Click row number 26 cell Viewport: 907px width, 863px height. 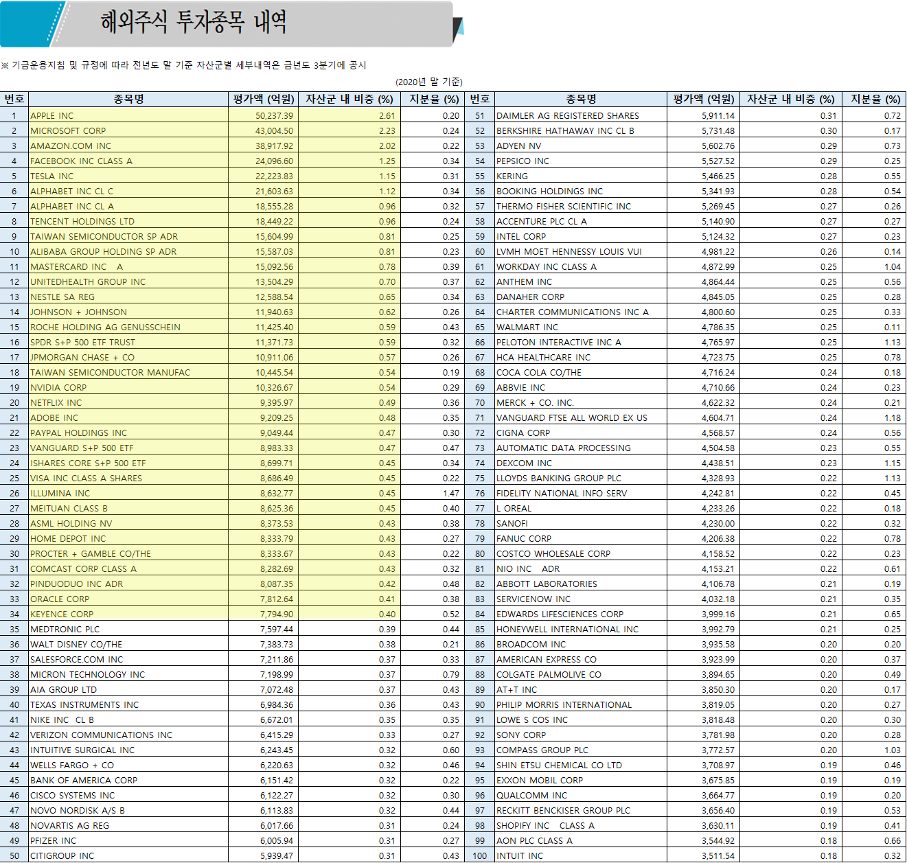[x=14, y=493]
